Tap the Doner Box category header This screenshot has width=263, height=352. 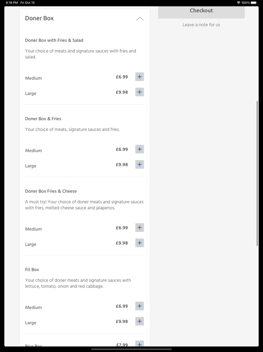coord(39,18)
